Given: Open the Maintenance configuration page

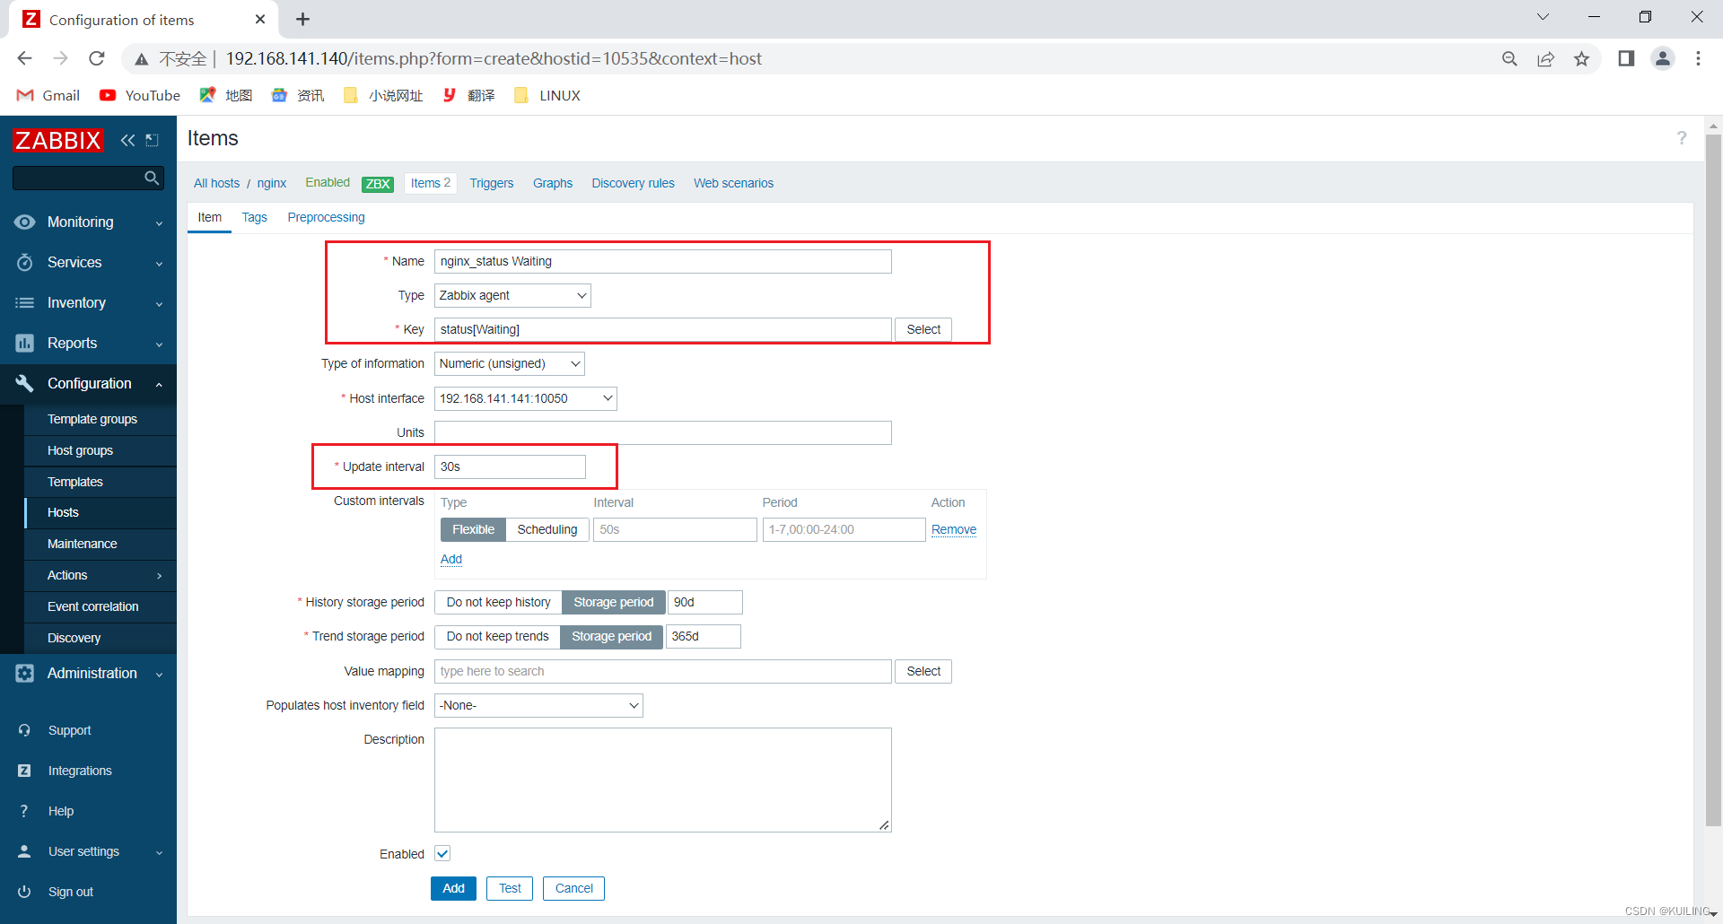Looking at the screenshot, I should pyautogui.click(x=82, y=544).
